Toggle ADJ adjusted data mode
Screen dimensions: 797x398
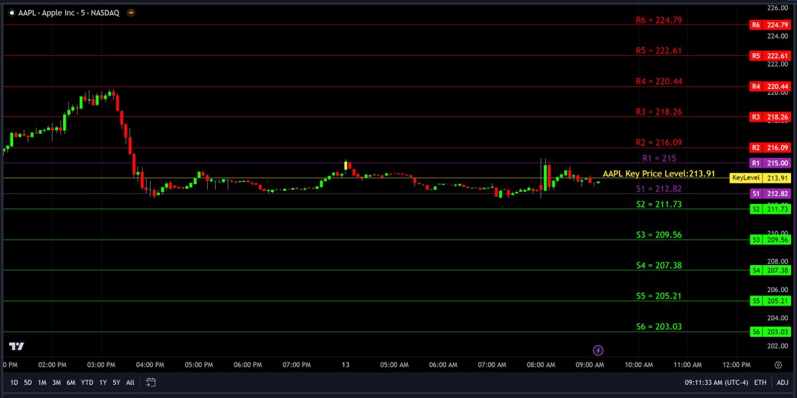click(x=782, y=383)
